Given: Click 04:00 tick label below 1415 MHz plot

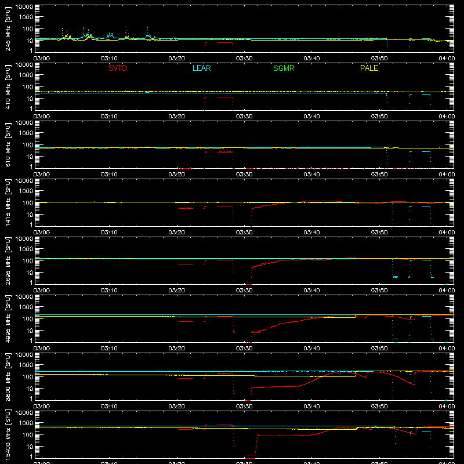Looking at the screenshot, I should click(x=447, y=233).
